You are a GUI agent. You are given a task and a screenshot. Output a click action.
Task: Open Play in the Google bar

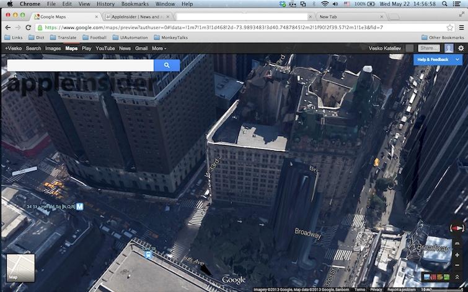coord(86,48)
